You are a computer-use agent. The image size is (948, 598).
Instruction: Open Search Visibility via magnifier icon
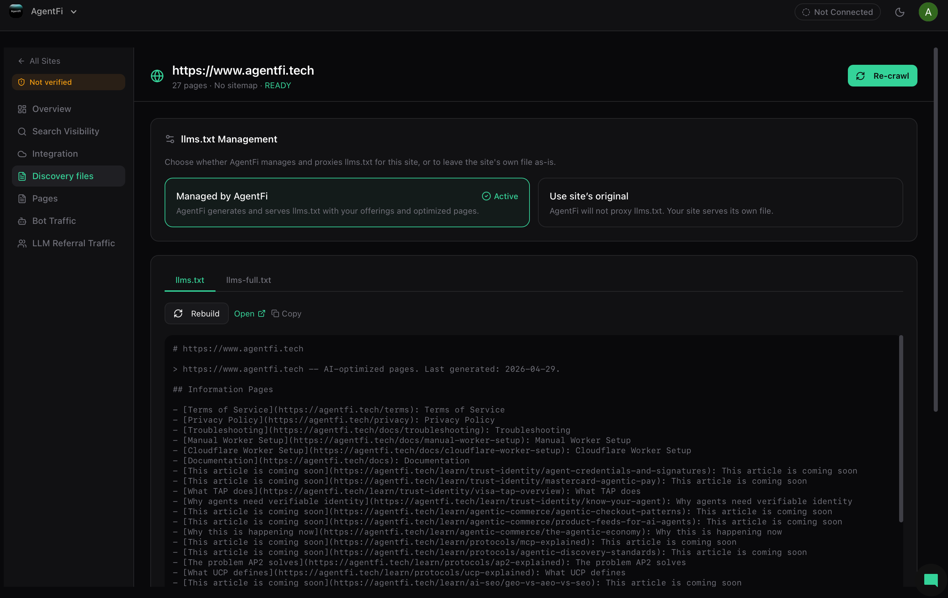coord(22,131)
